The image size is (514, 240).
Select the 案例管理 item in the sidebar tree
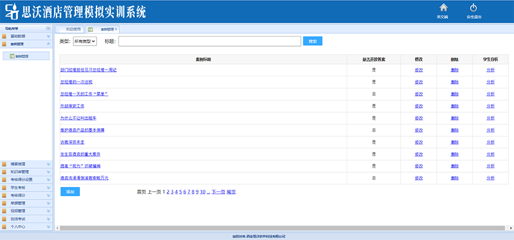click(21, 56)
